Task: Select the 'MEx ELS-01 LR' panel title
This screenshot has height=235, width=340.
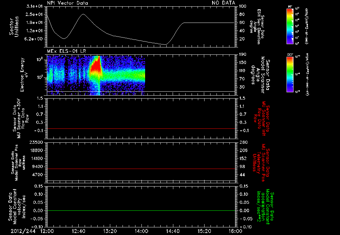Action: pyautogui.click(x=66, y=51)
